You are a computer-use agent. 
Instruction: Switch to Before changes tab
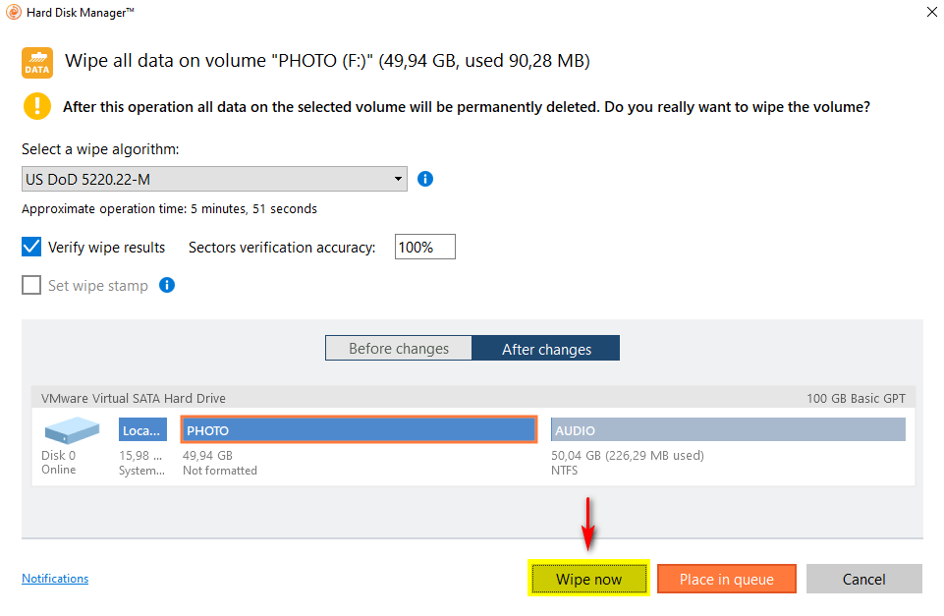click(x=399, y=349)
